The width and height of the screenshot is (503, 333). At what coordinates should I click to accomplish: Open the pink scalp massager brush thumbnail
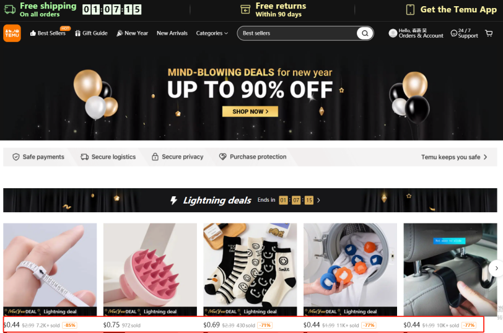pyautogui.click(x=150, y=265)
